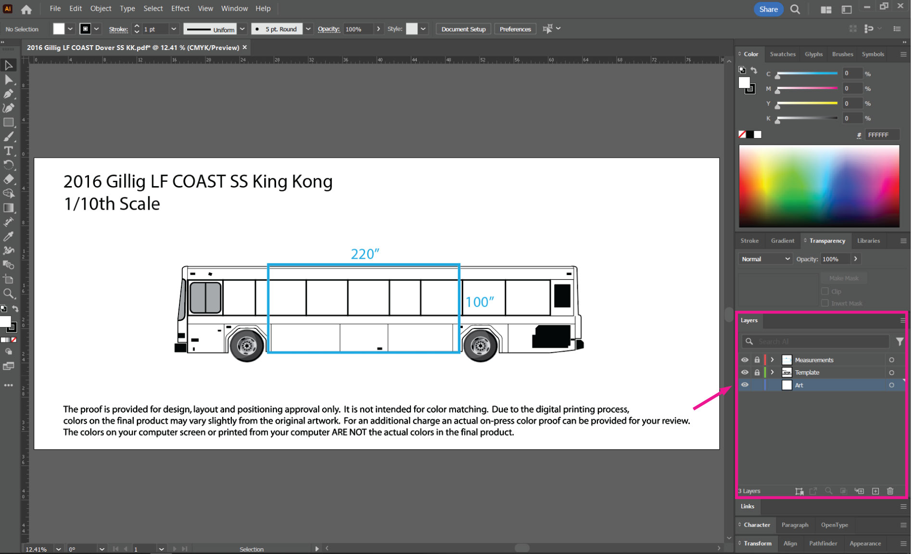
Task: Click the Create New Layer icon
Action: [876, 491]
